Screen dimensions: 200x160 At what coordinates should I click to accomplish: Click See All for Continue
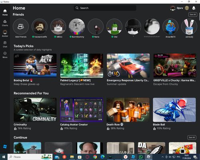coord(192,138)
